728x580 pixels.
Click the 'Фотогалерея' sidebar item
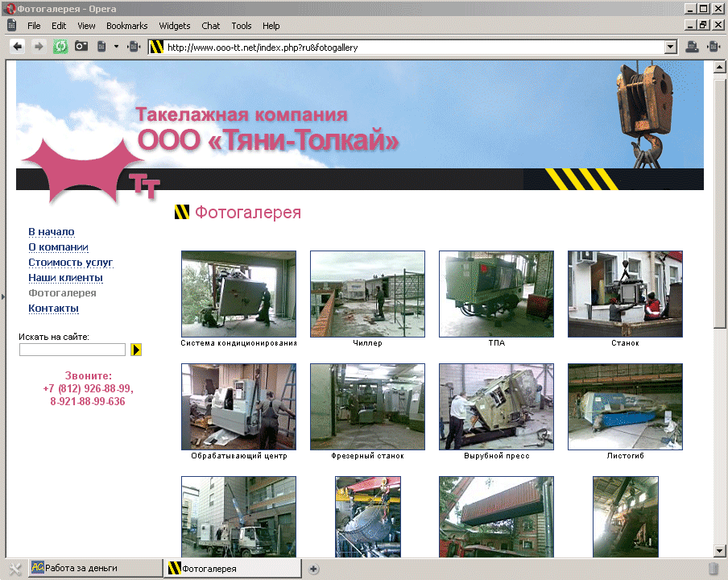coord(62,293)
